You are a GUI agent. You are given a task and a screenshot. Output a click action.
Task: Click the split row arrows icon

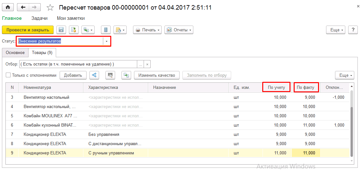[x=94, y=75]
